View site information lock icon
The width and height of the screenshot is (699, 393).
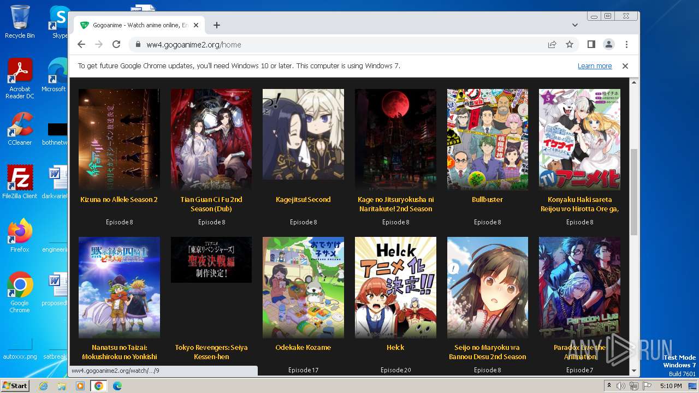coord(138,45)
